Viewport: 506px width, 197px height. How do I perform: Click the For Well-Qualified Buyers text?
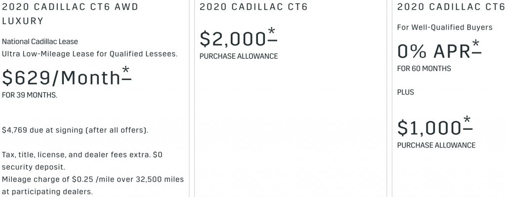(445, 28)
